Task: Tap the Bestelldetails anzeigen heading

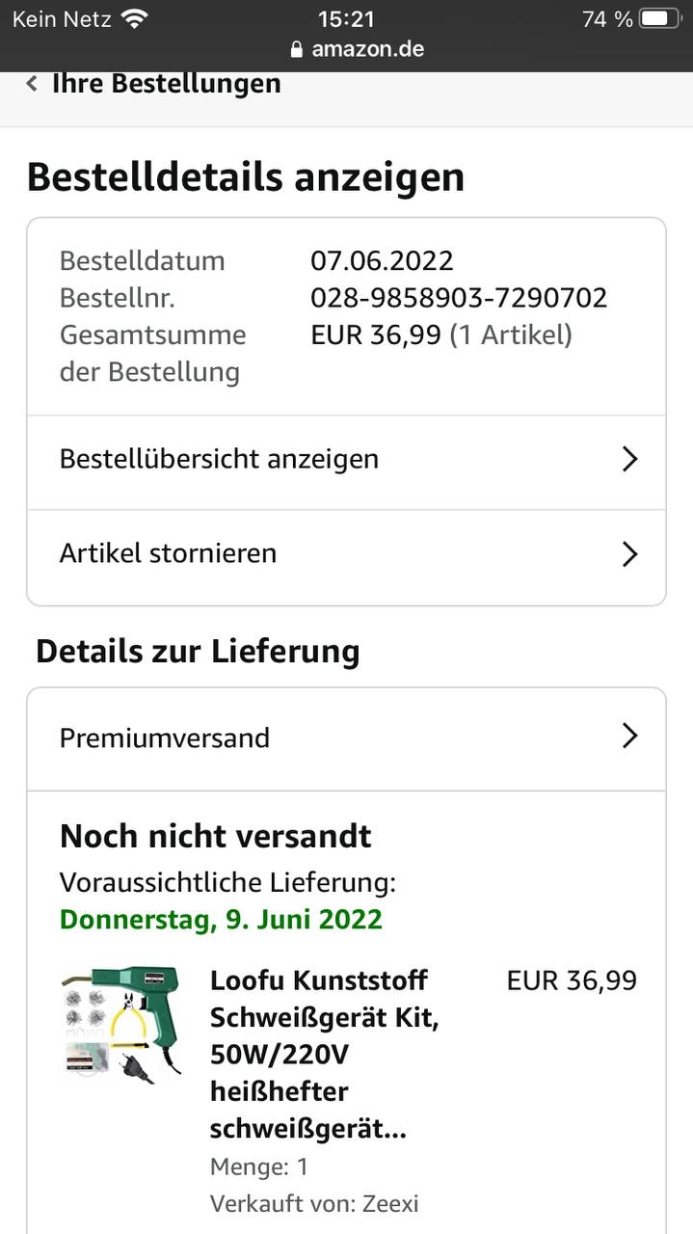Action: (x=246, y=177)
